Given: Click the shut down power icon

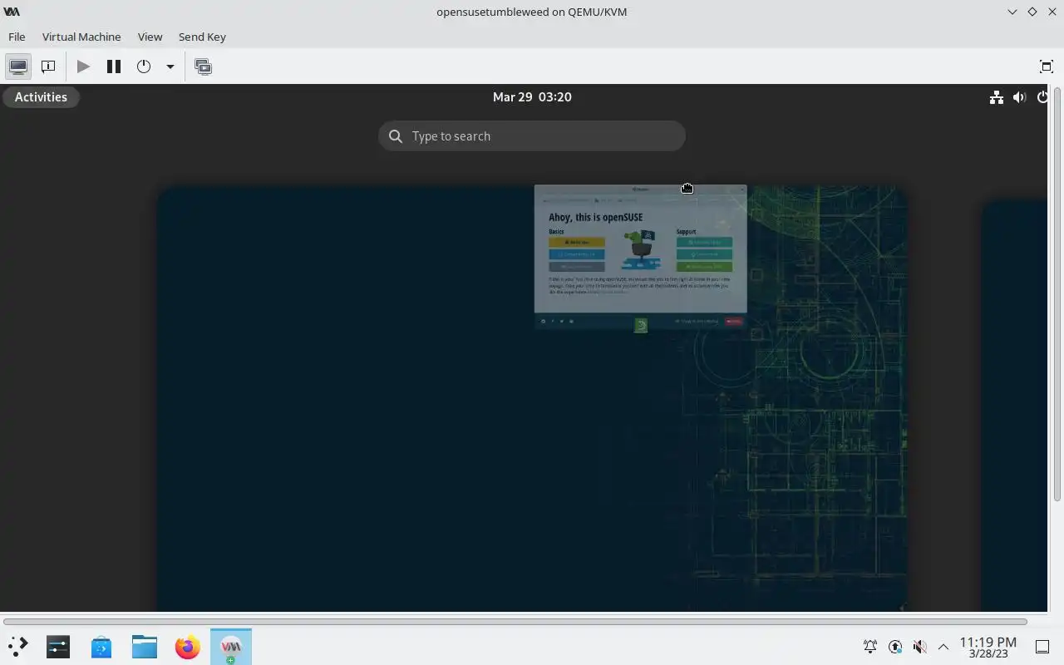Looking at the screenshot, I should 144,66.
